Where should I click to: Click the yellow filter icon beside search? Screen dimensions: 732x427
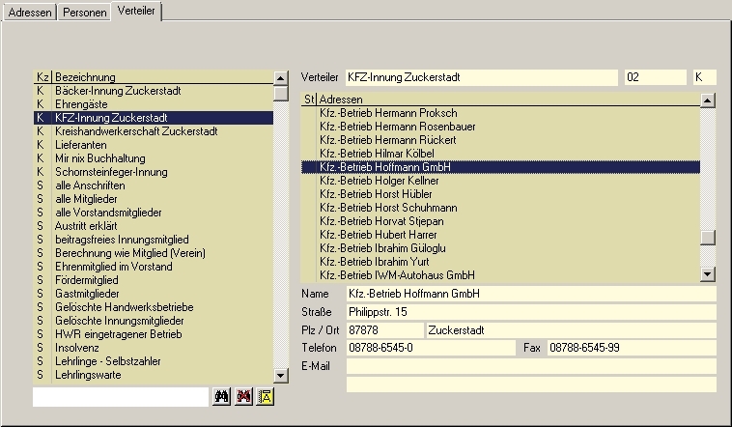pyautogui.click(x=264, y=396)
